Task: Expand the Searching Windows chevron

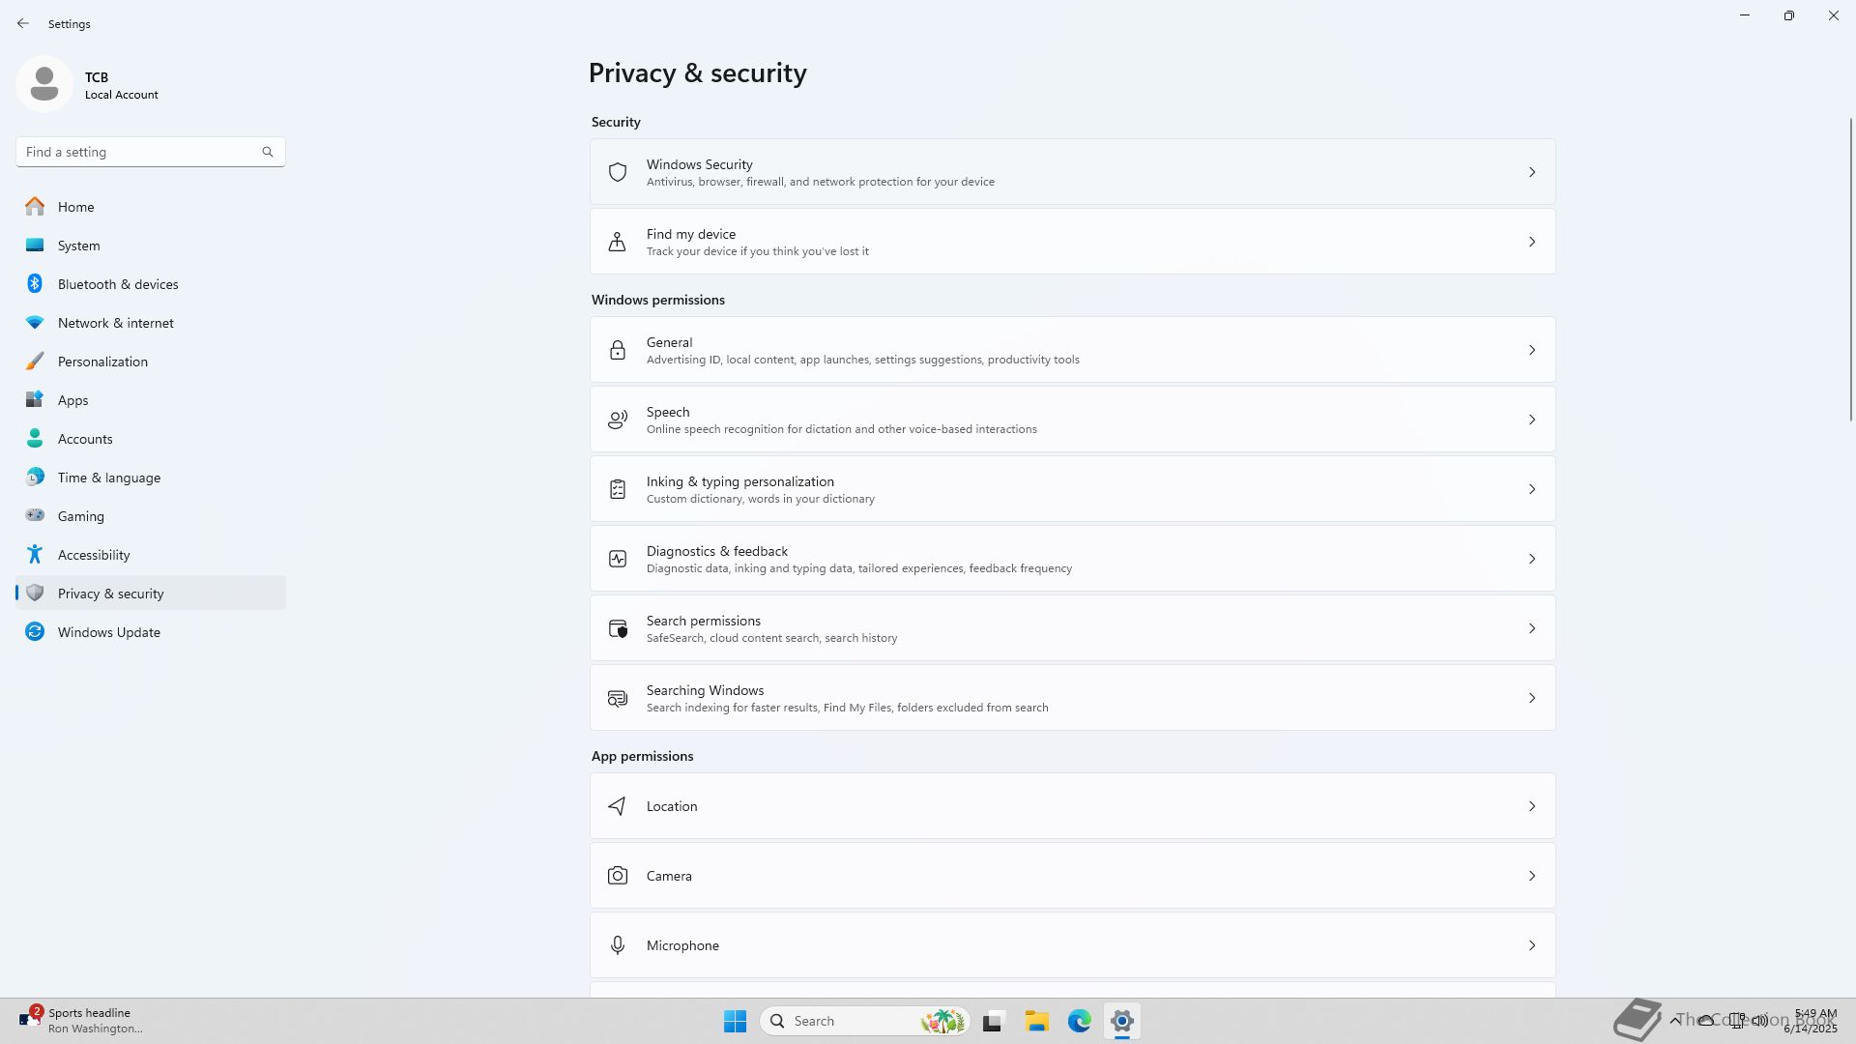Action: tap(1531, 698)
